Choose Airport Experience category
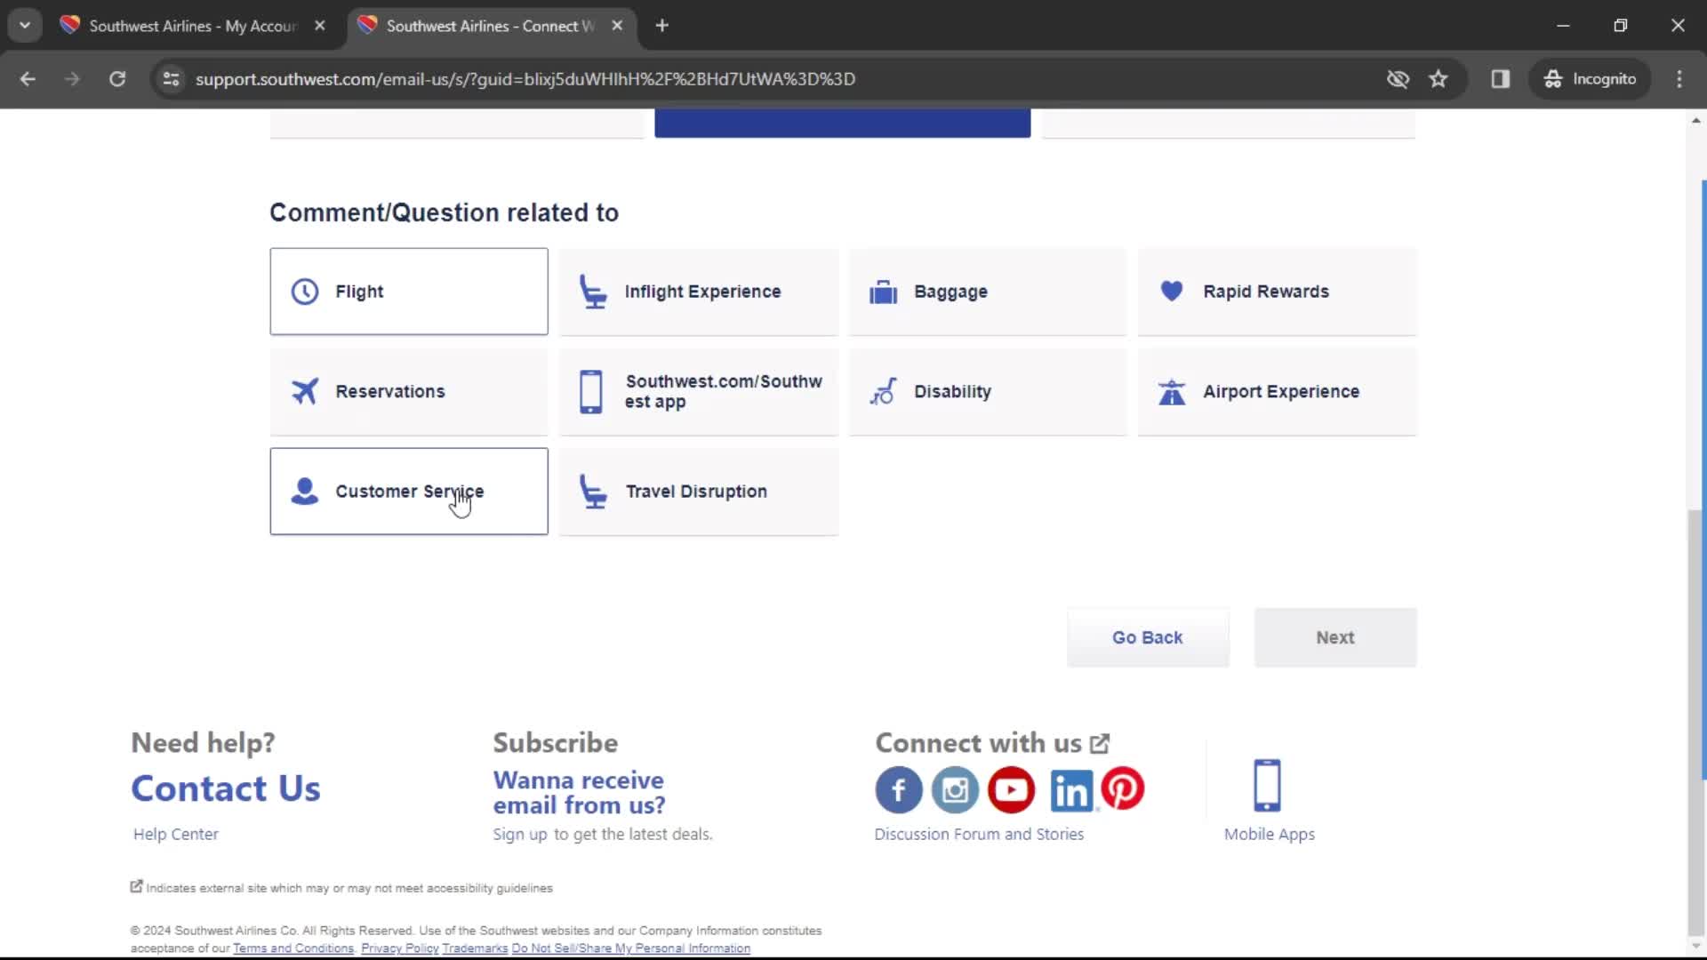1707x960 pixels. point(1277,391)
